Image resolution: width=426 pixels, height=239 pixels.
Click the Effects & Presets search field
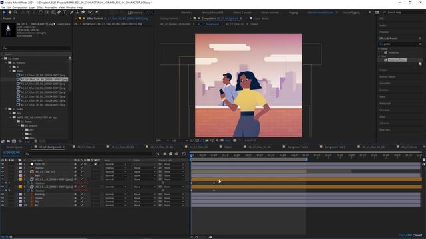(x=401, y=44)
